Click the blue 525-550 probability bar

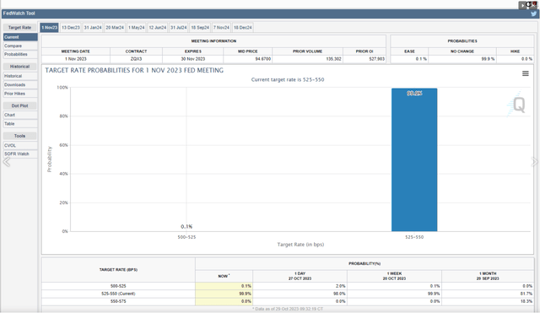tap(414, 159)
